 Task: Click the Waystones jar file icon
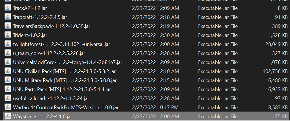pyautogui.click(x=8, y=116)
